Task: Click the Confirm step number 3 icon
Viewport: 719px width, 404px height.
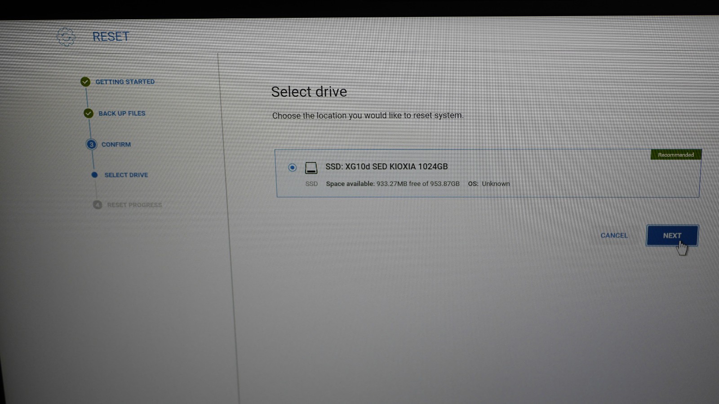Action: point(91,144)
